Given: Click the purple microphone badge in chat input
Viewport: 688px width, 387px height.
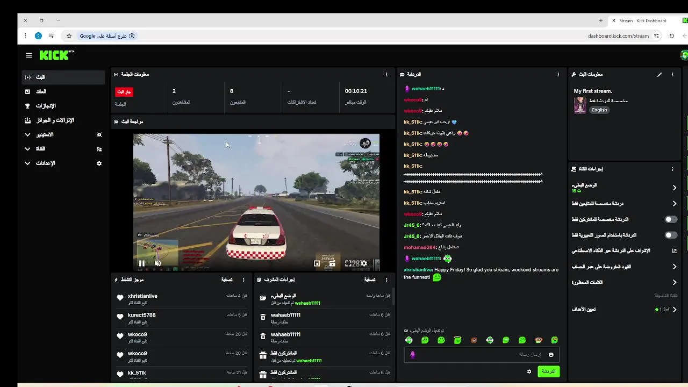Looking at the screenshot, I should (x=413, y=355).
